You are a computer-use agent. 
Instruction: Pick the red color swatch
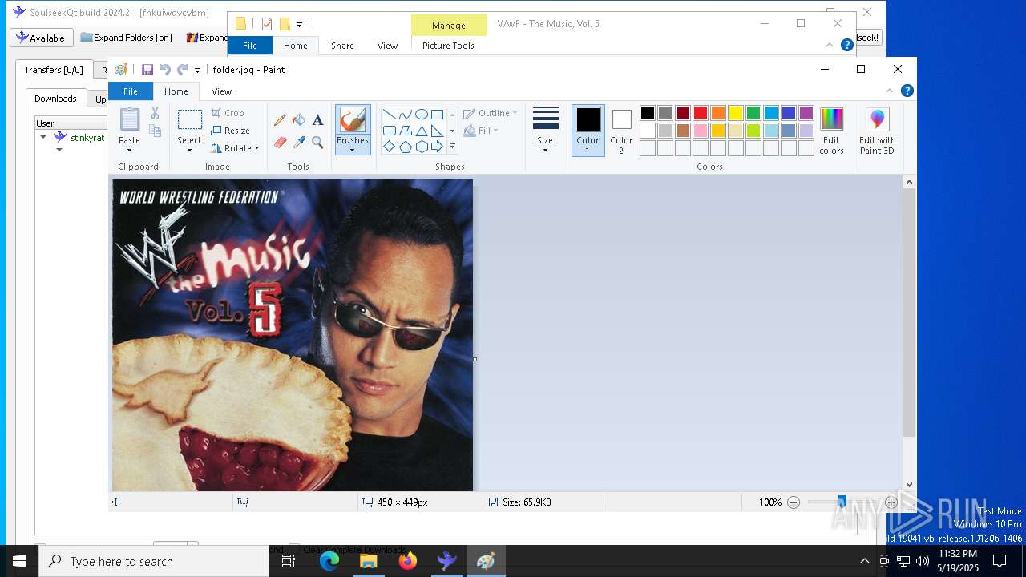[701, 113]
